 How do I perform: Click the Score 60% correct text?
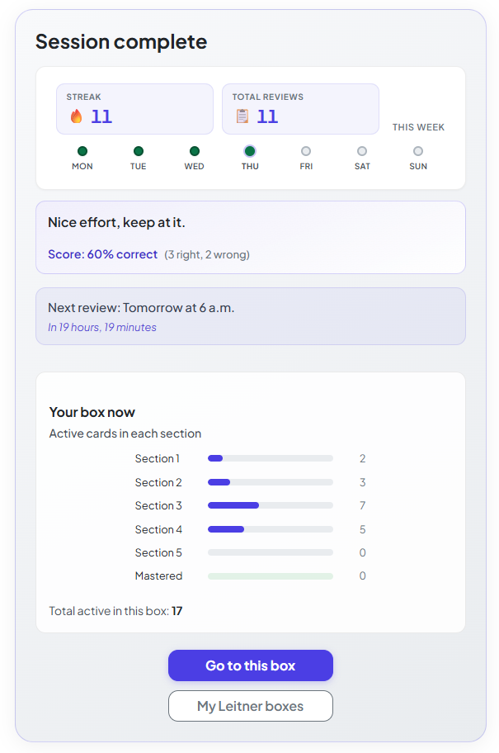(x=102, y=254)
